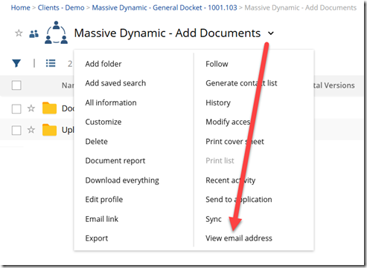Click the greyed Print list entry

(220, 161)
